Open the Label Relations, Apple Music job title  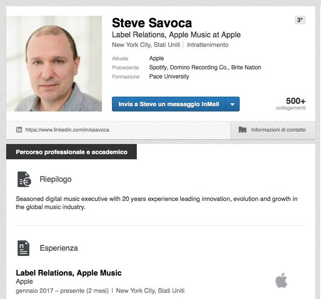(x=68, y=273)
